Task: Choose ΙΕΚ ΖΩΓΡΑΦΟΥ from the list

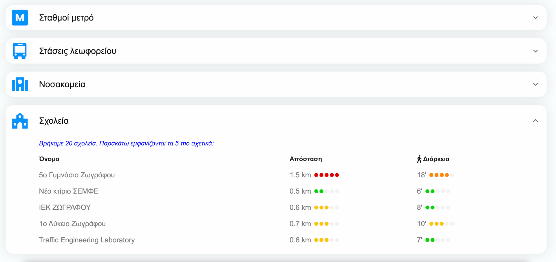Action: 65,207
